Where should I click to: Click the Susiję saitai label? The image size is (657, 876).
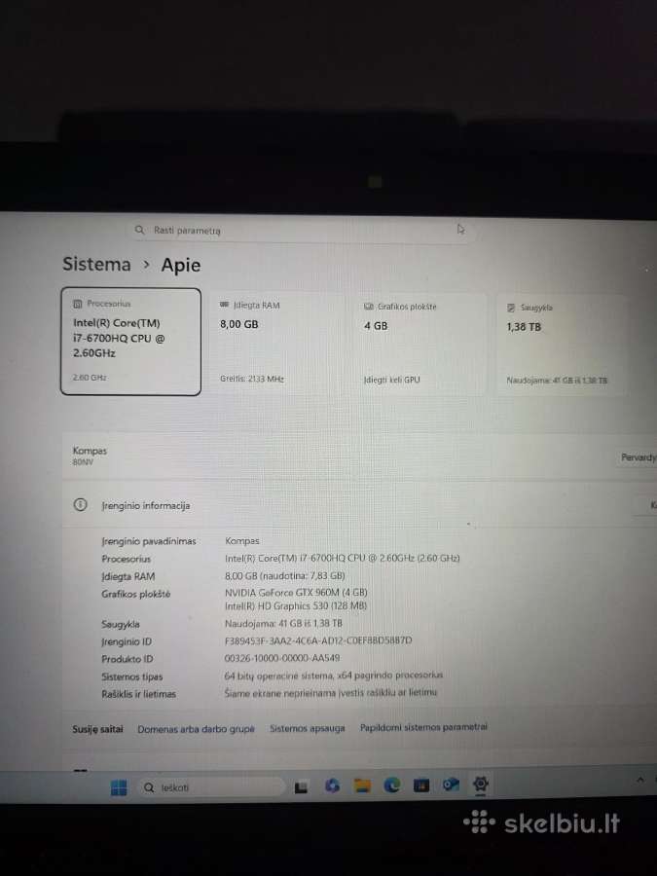(97, 729)
